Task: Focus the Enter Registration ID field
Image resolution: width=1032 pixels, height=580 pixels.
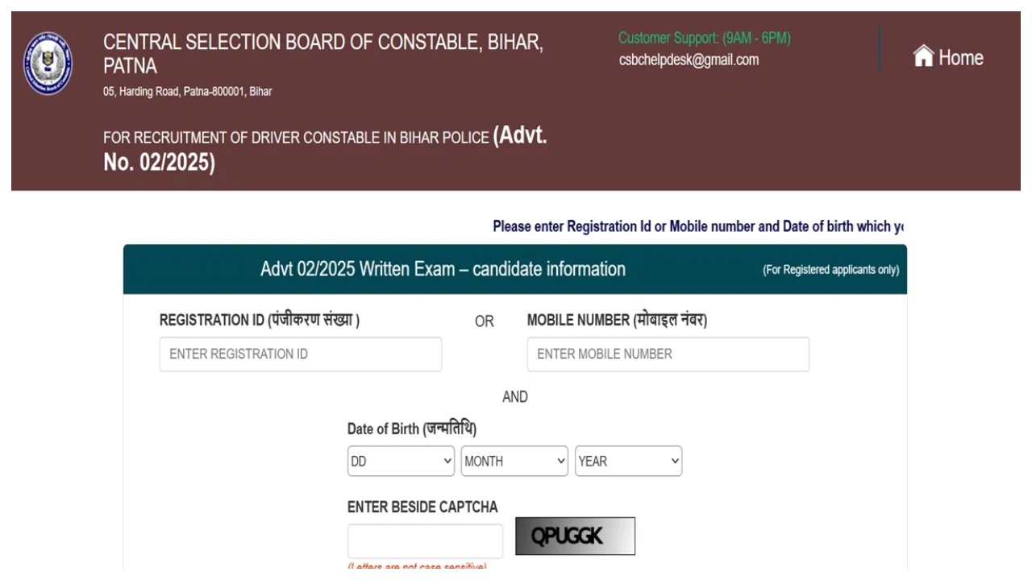Action: 300,354
